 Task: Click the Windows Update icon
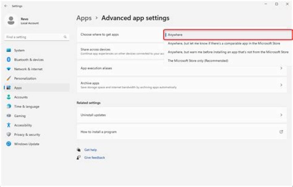(8, 144)
